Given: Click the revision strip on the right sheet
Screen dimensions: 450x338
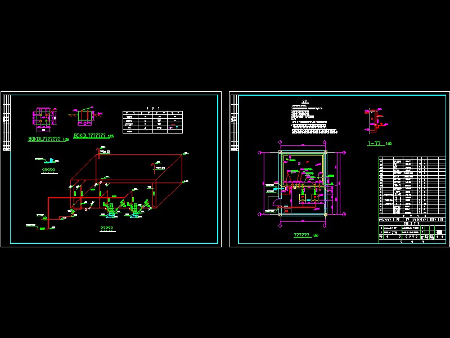Looking at the screenshot, I should coord(235,123).
